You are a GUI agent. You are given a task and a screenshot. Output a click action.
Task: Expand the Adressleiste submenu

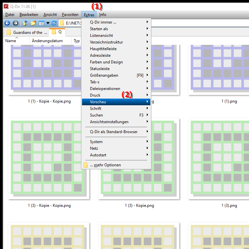116,55
